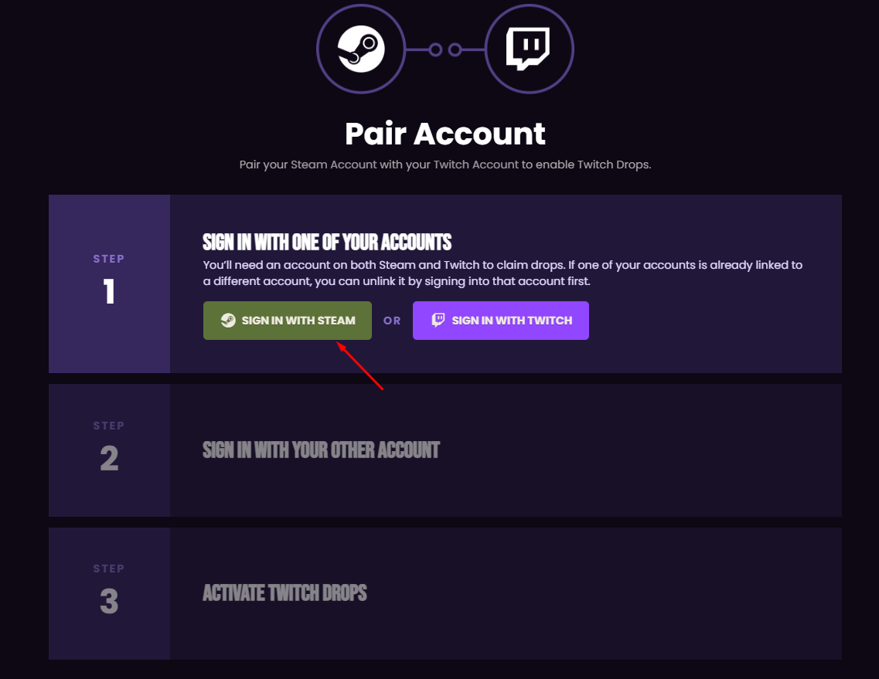Select the large number 1 step indicator
The width and height of the screenshot is (879, 679).
tap(109, 292)
